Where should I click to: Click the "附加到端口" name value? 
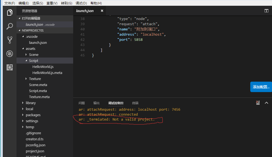[x=146, y=29]
